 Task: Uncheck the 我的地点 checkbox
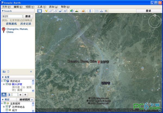click(5, 81)
